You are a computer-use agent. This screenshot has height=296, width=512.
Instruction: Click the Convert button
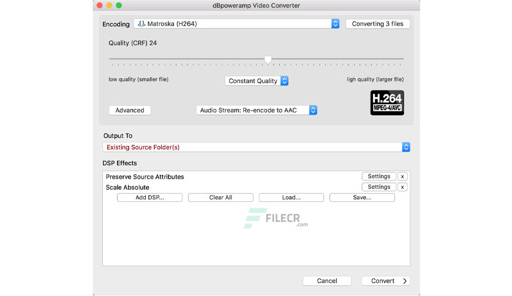click(386, 281)
